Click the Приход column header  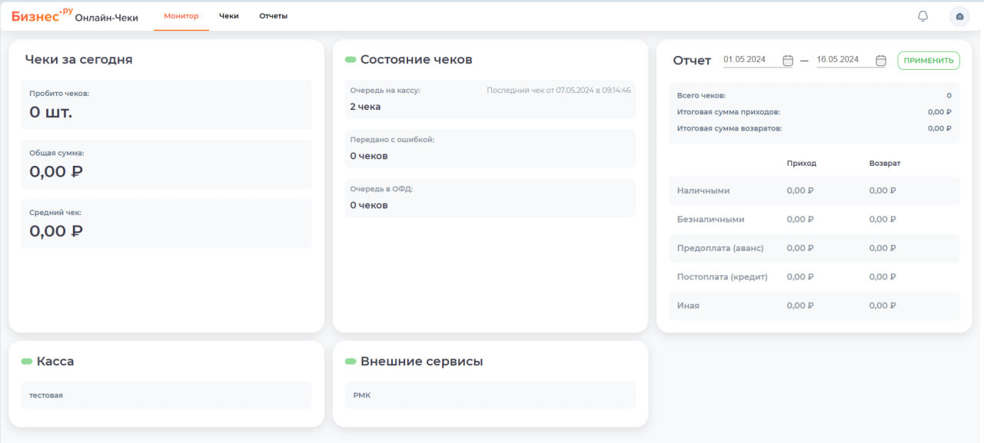pos(802,164)
